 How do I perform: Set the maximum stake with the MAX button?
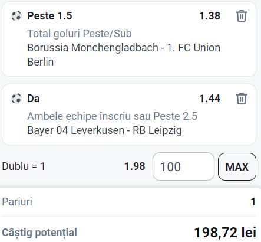[x=237, y=166]
